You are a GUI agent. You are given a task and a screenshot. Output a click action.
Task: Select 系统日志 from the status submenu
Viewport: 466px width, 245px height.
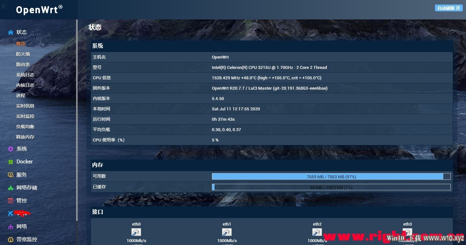tap(25, 75)
